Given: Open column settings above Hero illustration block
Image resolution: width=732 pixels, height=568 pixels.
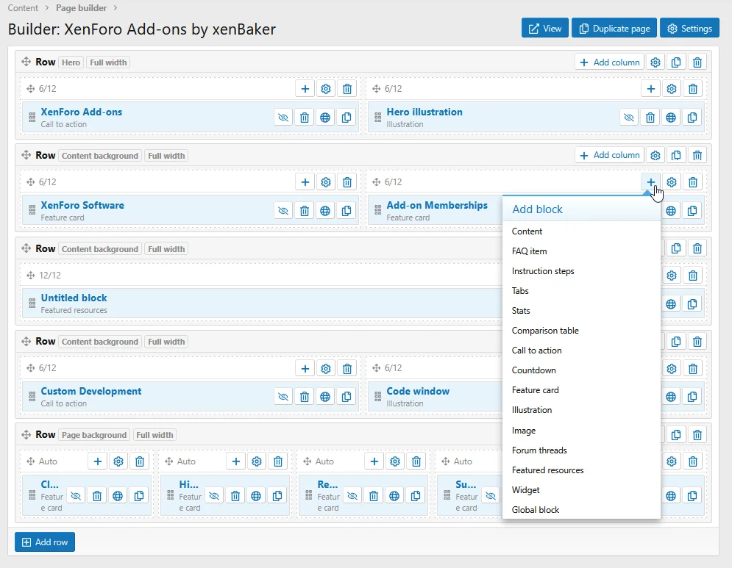Looking at the screenshot, I should click(672, 89).
